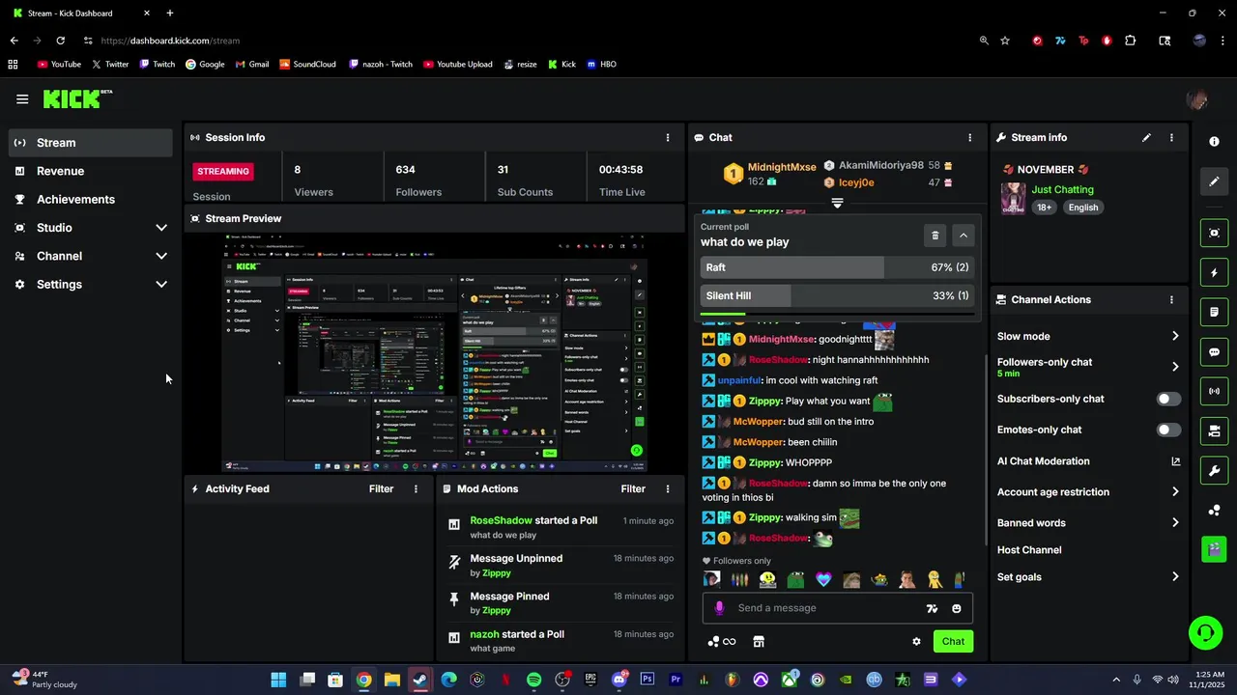Open Mod Actions Filter
This screenshot has height=695, width=1237.
(x=633, y=488)
